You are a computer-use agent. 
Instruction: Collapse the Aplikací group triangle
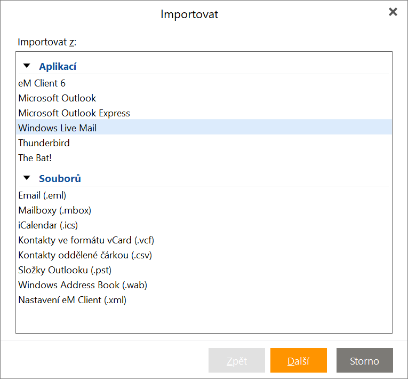pos(27,66)
